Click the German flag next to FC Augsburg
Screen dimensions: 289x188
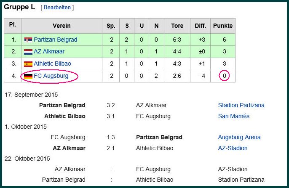28,76
